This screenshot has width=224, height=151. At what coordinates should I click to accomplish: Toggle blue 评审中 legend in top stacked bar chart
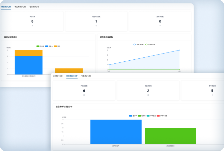coord(47,46)
